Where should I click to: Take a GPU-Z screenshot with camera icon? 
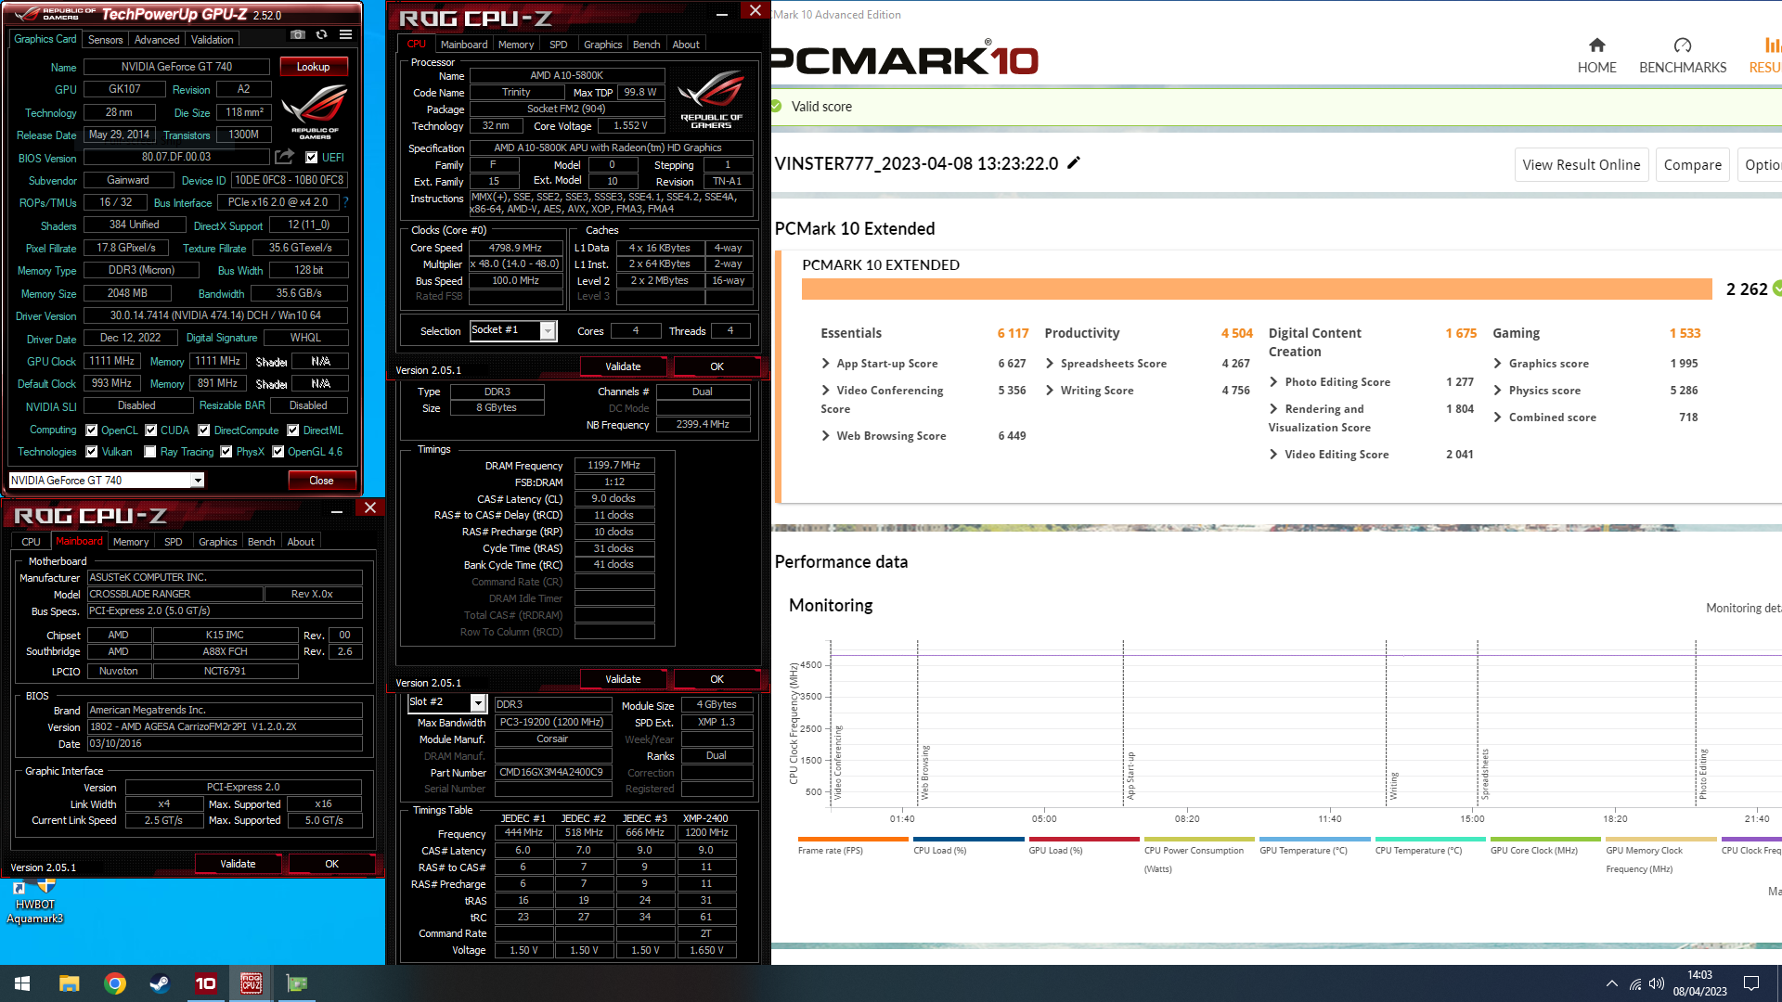[297, 35]
